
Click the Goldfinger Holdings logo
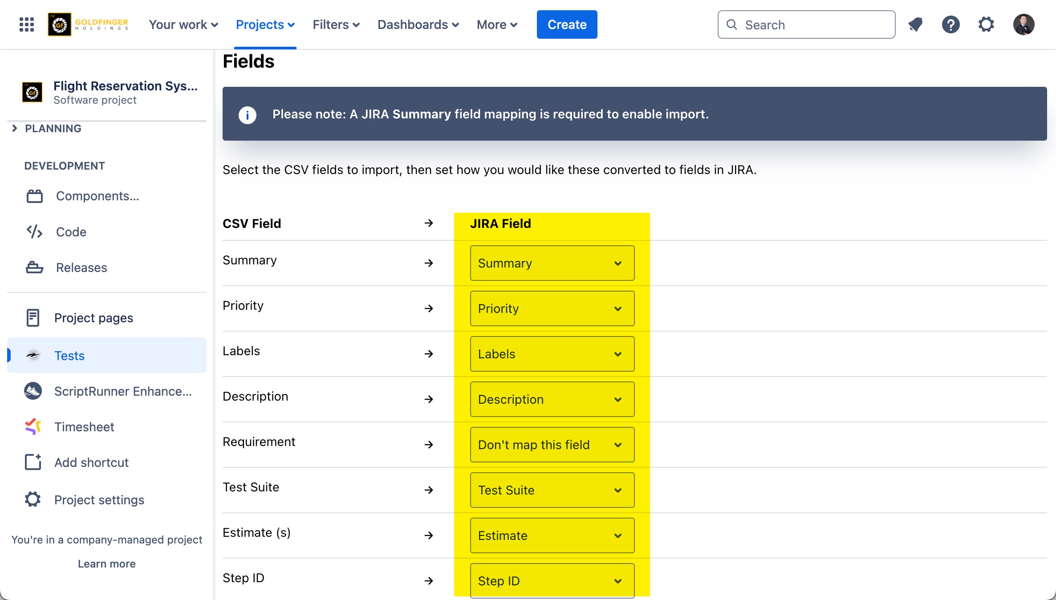pos(89,24)
